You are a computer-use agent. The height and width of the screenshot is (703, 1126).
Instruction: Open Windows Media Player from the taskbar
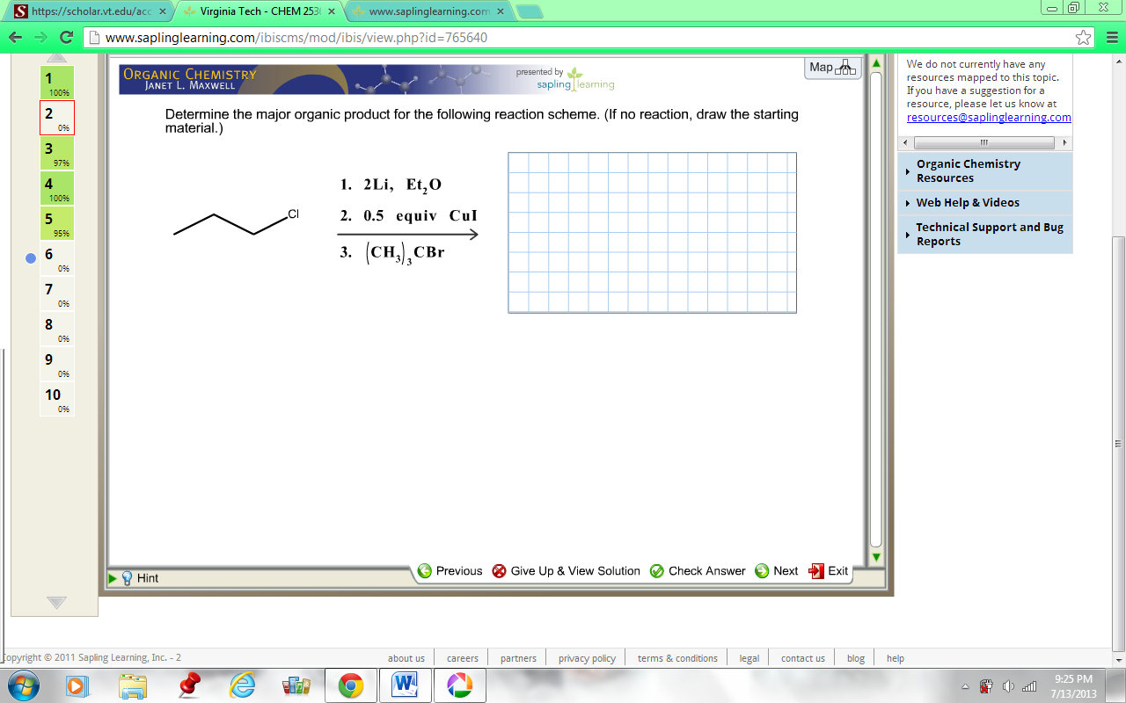(x=77, y=685)
